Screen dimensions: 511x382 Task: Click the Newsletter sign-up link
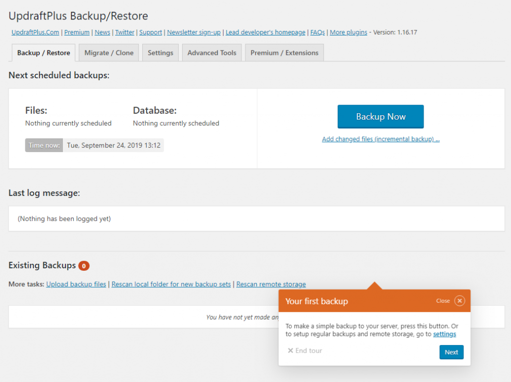[194, 32]
